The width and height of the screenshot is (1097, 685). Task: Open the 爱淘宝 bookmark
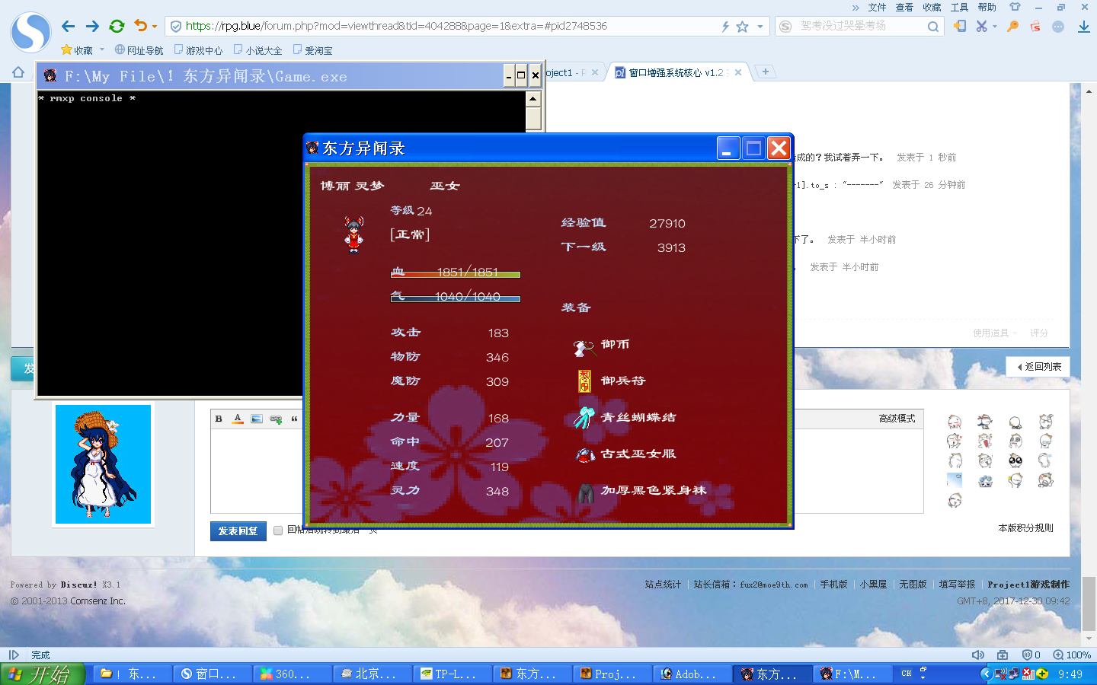click(x=312, y=50)
